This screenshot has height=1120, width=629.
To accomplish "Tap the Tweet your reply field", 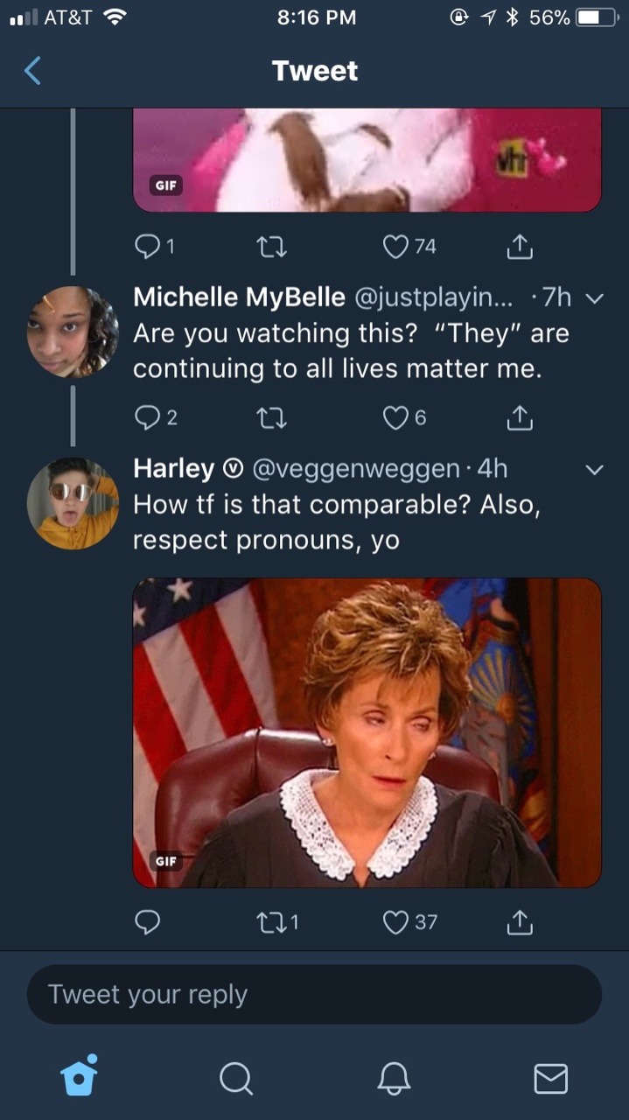I will [x=314, y=994].
